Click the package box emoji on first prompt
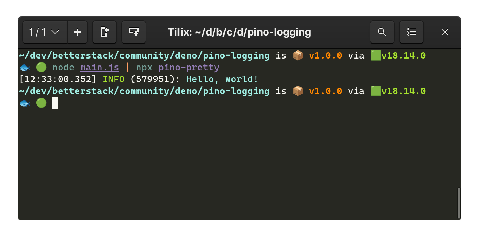 pyautogui.click(x=298, y=55)
